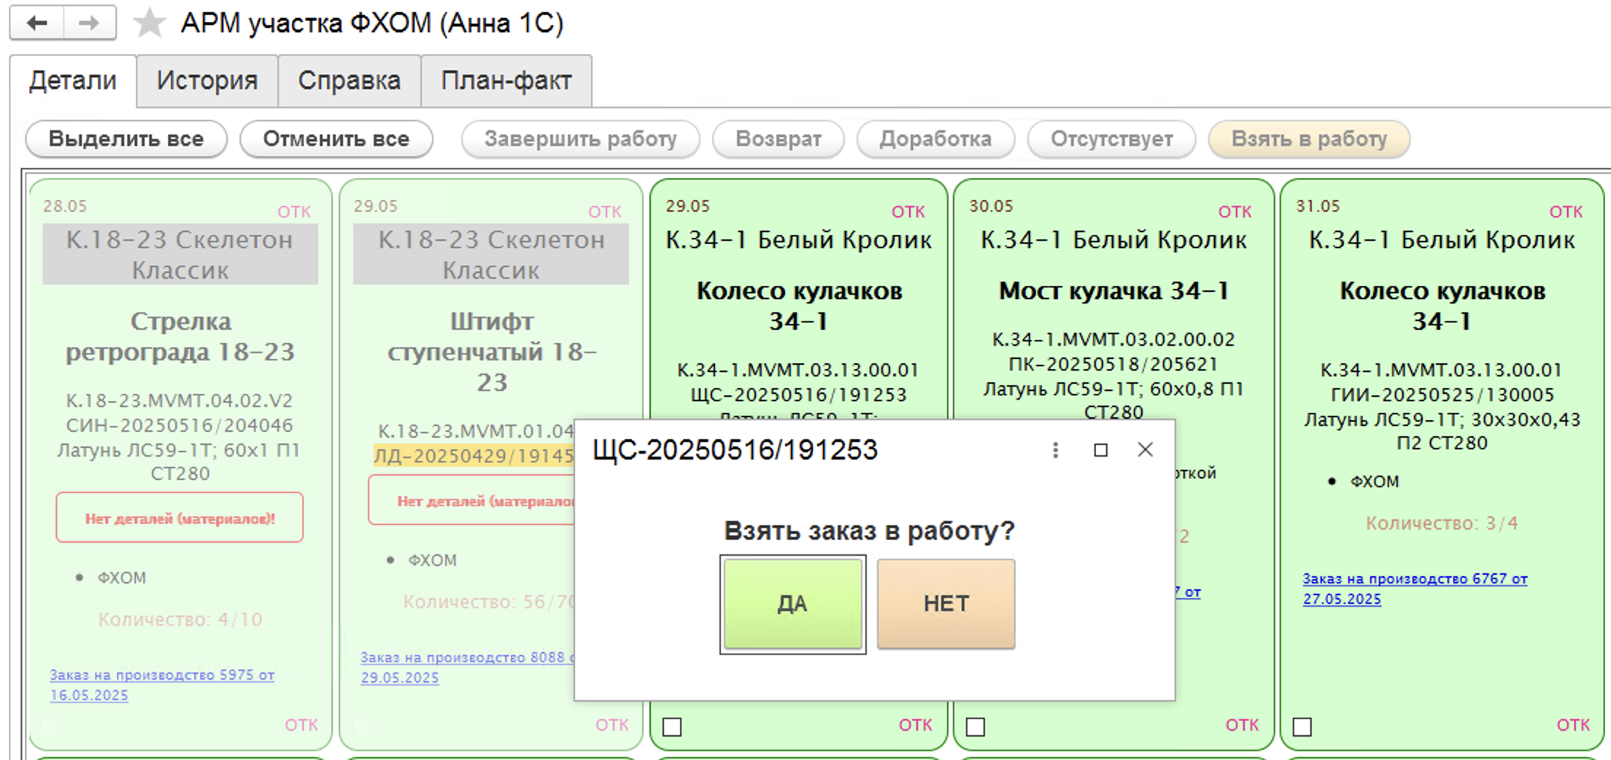Click the forward navigation arrow
The image size is (1611, 760).
click(x=89, y=23)
